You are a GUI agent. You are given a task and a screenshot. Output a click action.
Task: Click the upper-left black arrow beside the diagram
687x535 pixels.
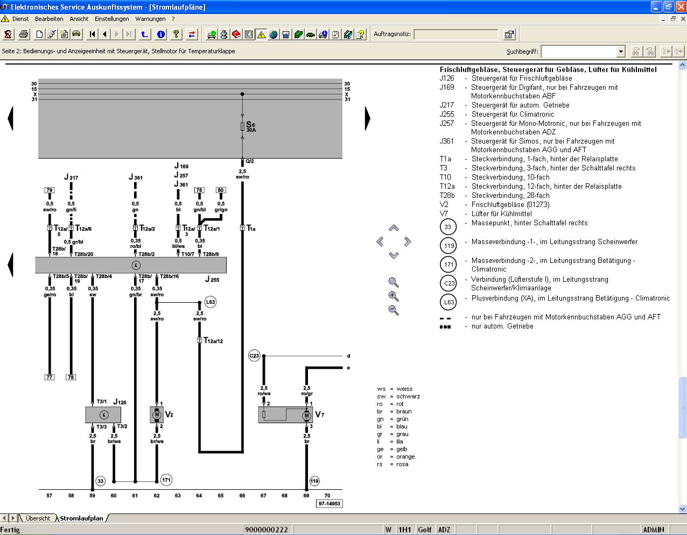tap(10, 118)
